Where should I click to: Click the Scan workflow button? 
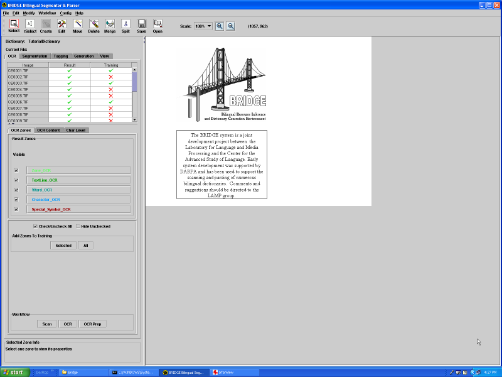coord(47,324)
